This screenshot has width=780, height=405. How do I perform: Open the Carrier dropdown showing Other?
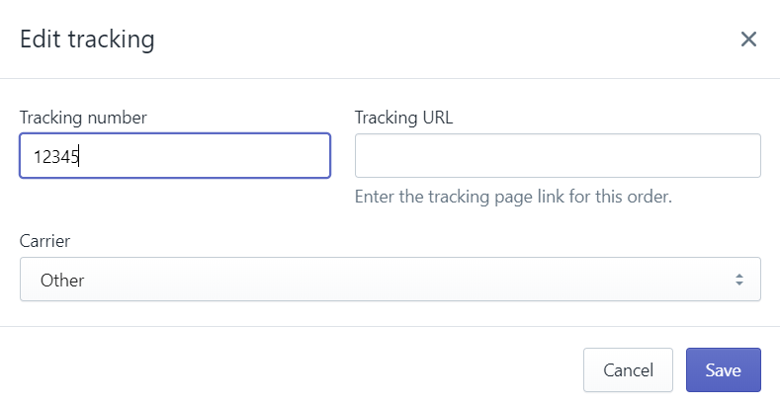[x=390, y=280]
